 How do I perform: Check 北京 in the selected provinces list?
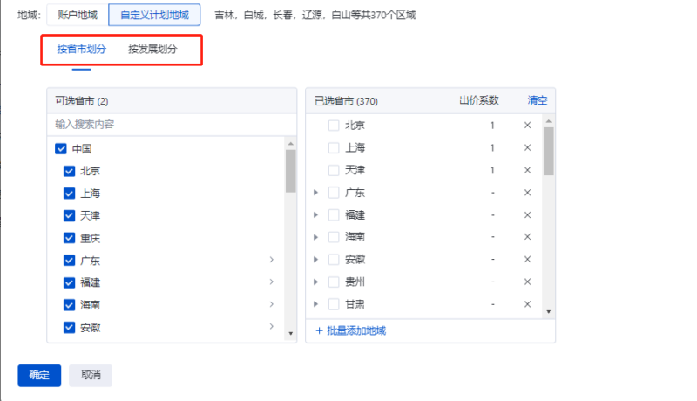(334, 126)
